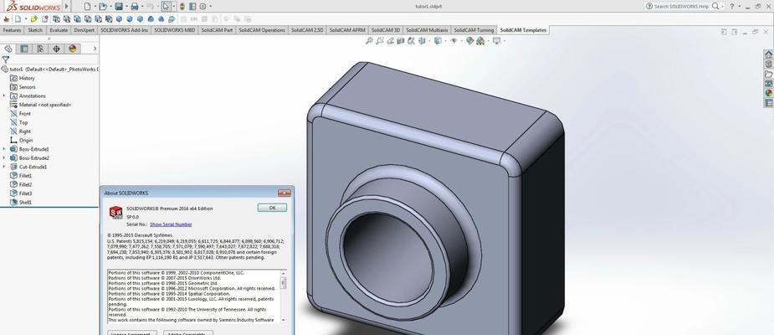The height and width of the screenshot is (335, 774).
Task: Select the Sensors tree item
Action: point(23,87)
